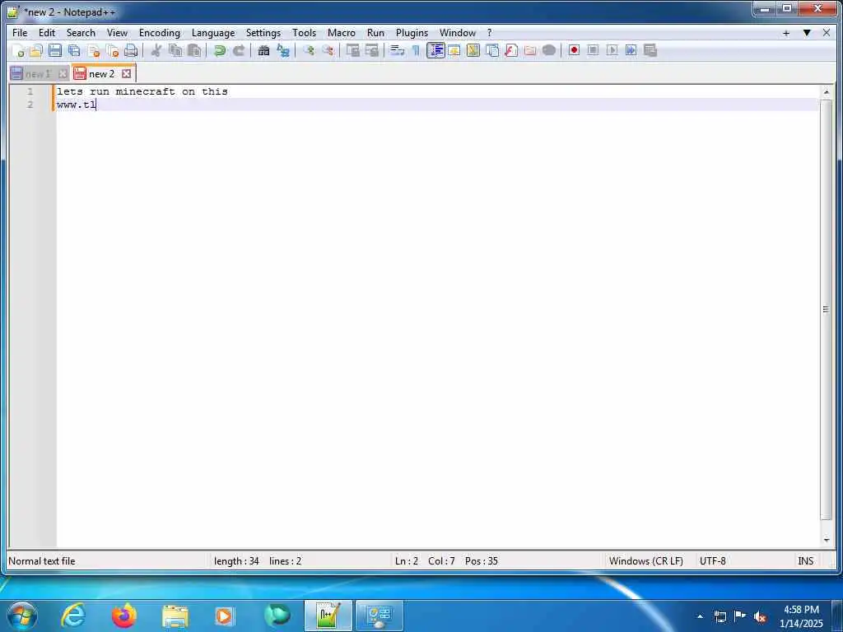Image resolution: width=843 pixels, height=632 pixels.
Task: Click the Paste clipboard toolbar icon
Action: click(194, 50)
